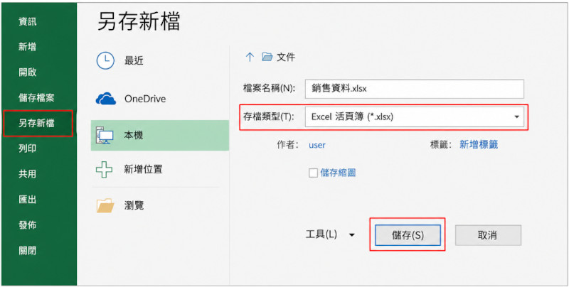Click the Excel 活頁簿 (*.xlsx) combo box text
Image resolution: width=569 pixels, height=287 pixels.
pos(353,117)
